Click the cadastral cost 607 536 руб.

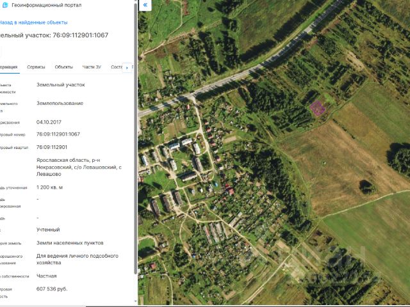click(x=52, y=289)
